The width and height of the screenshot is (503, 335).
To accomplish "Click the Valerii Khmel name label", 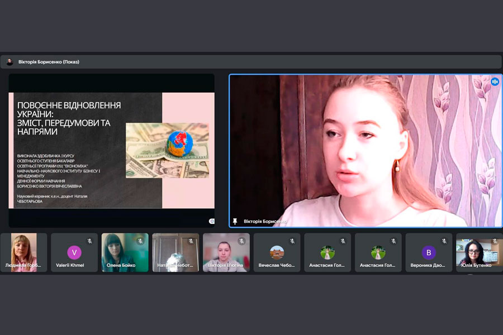I will (70, 265).
